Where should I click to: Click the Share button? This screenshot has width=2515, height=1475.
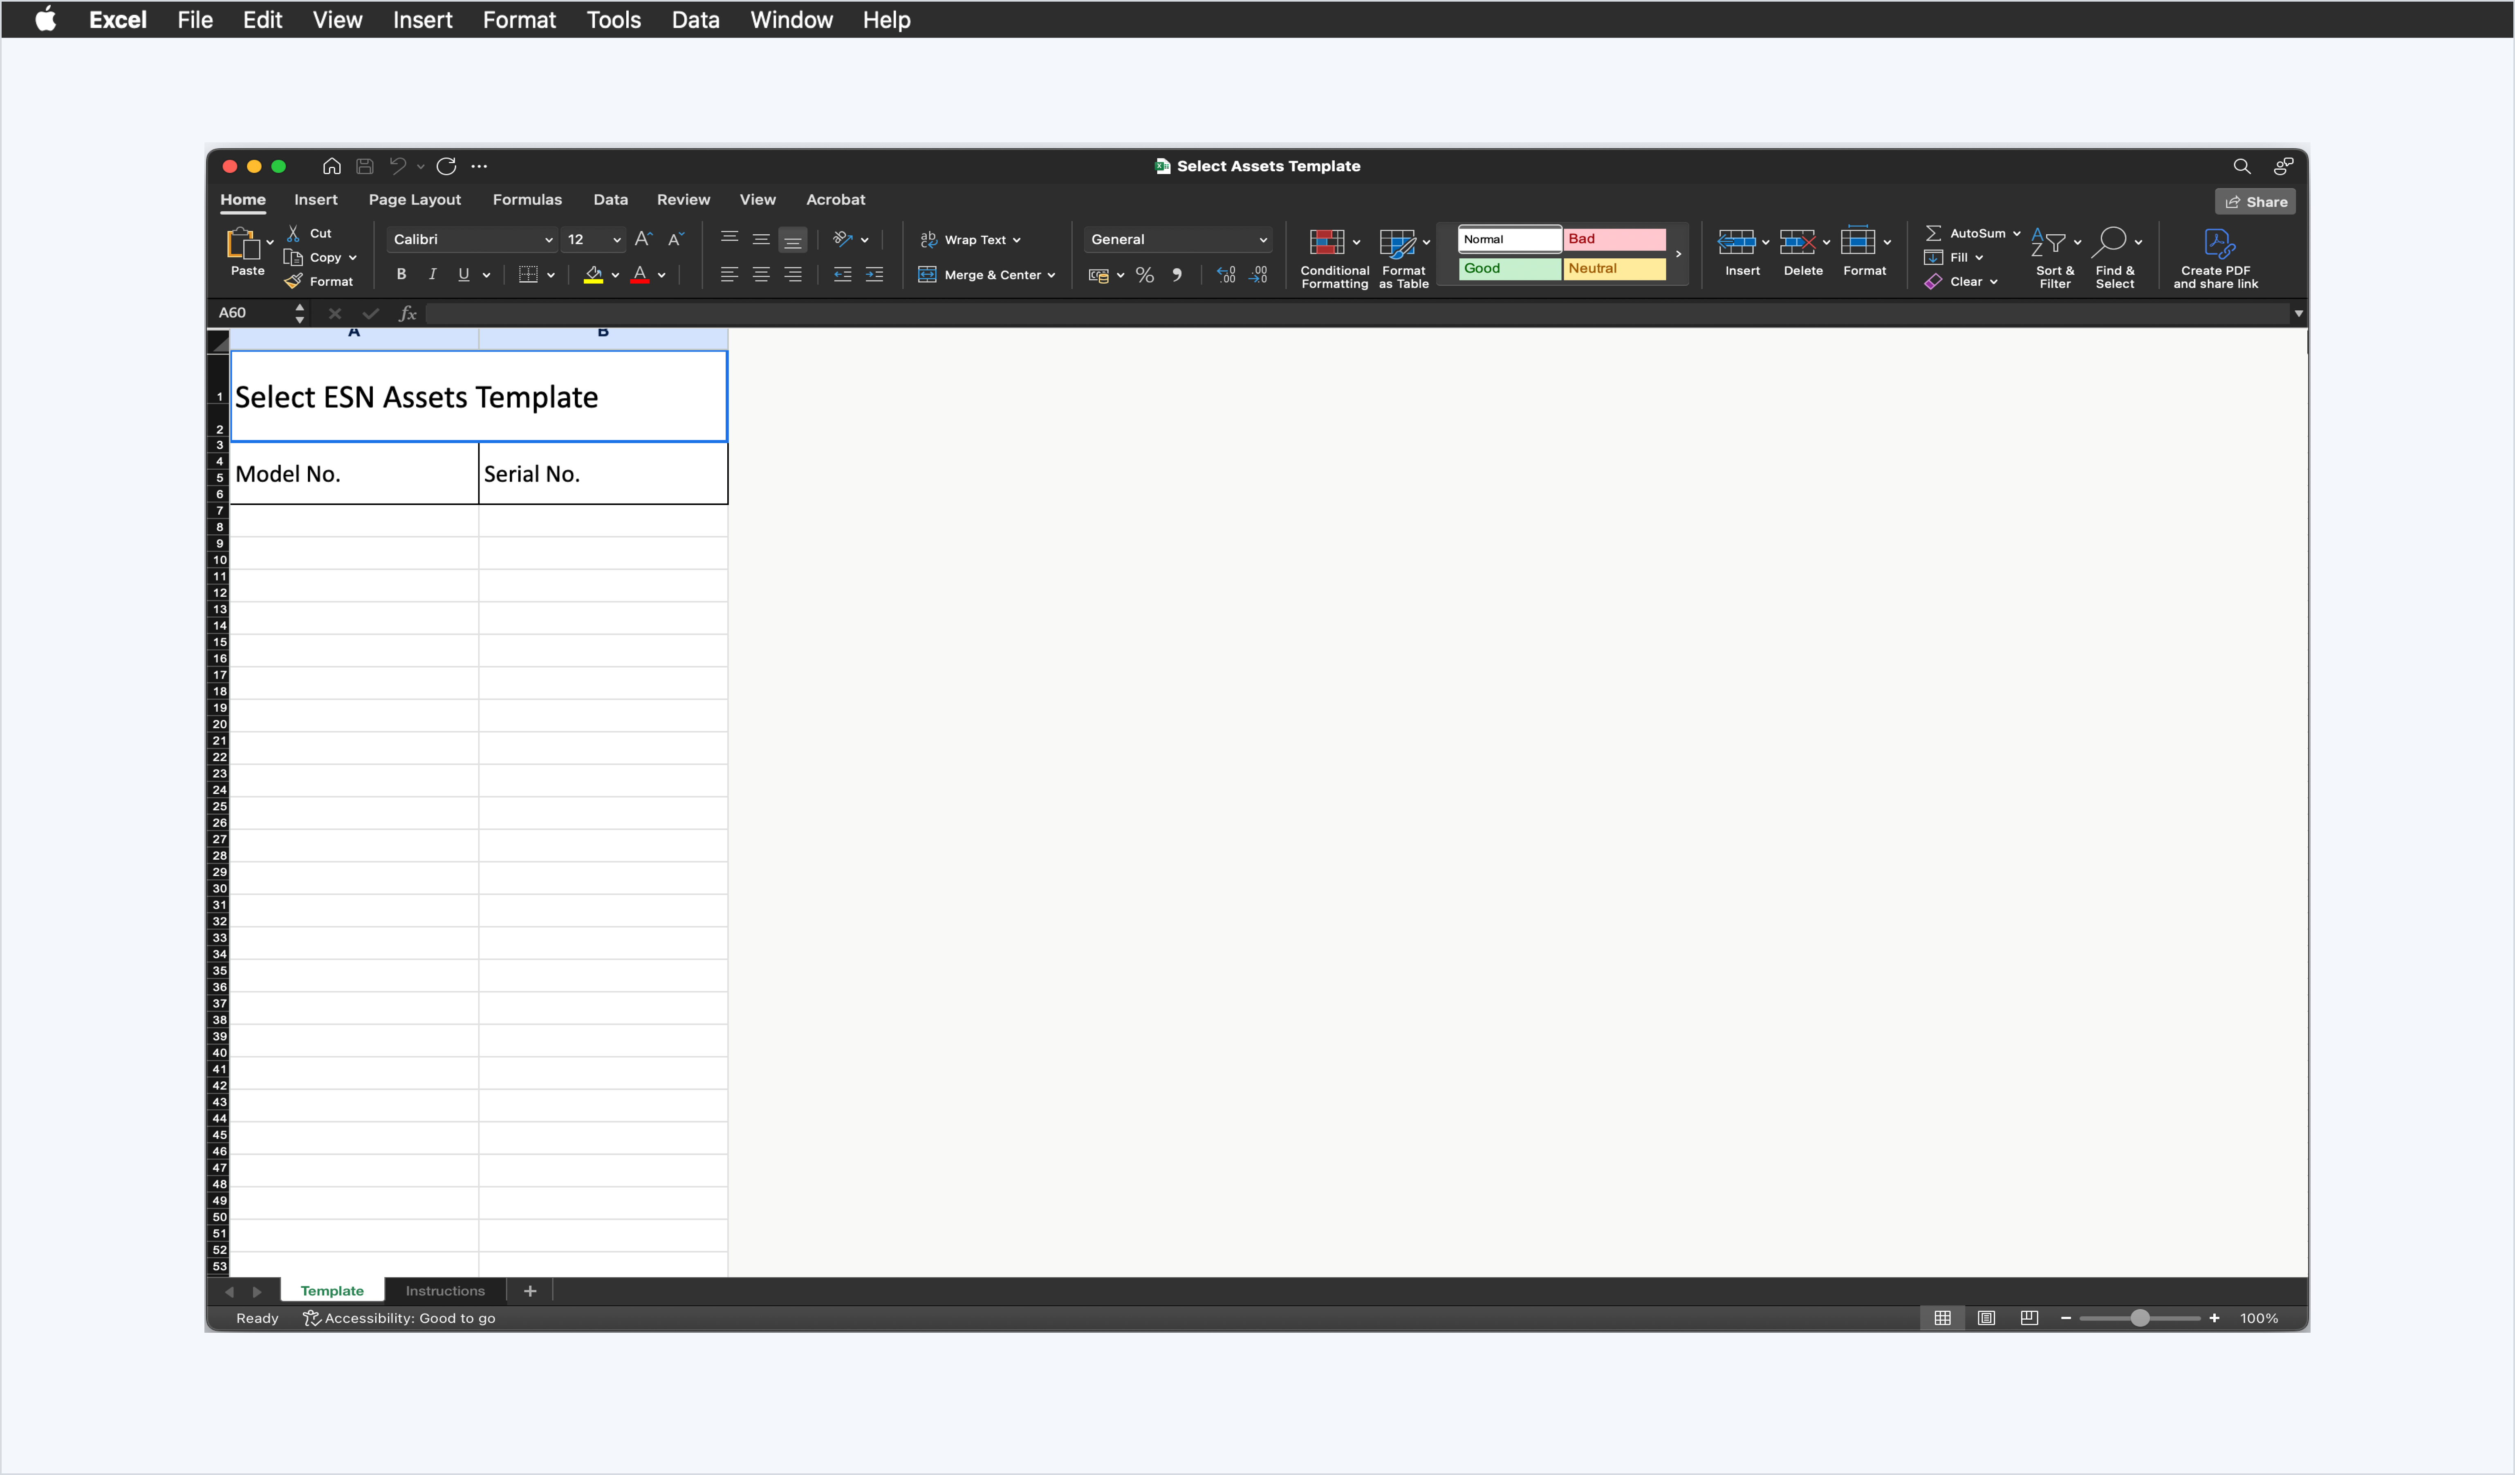tap(2255, 202)
